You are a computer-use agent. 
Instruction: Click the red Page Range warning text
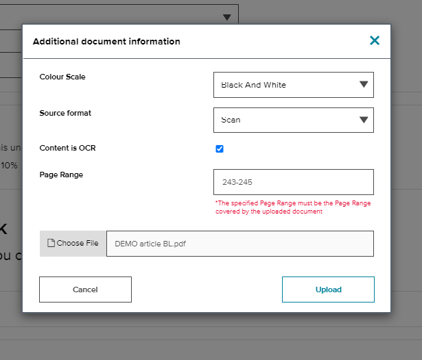[293, 207]
